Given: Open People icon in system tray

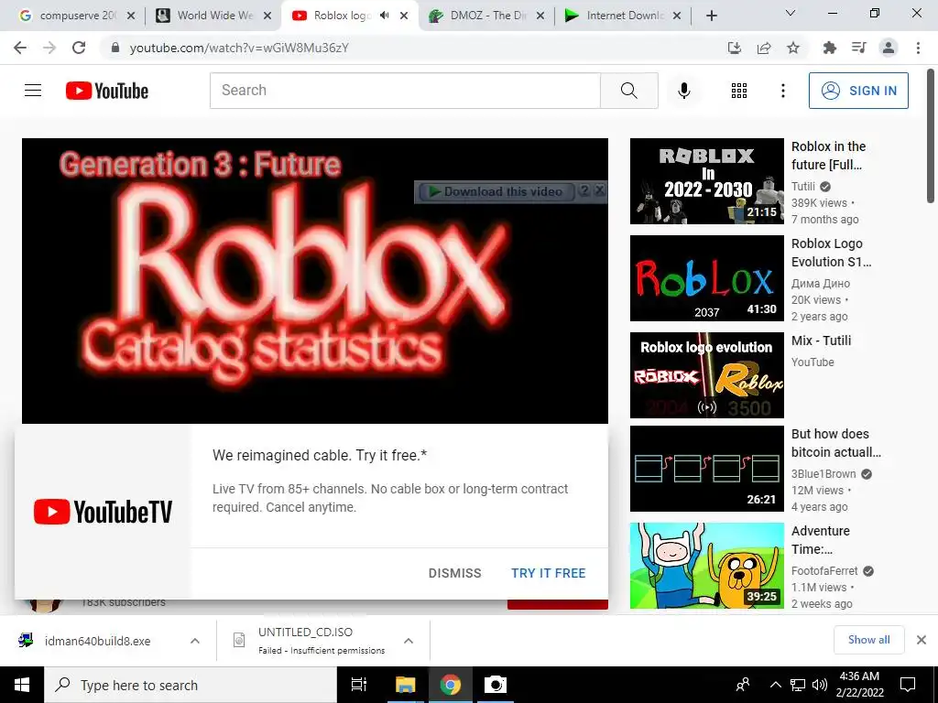Looking at the screenshot, I should [x=742, y=685].
